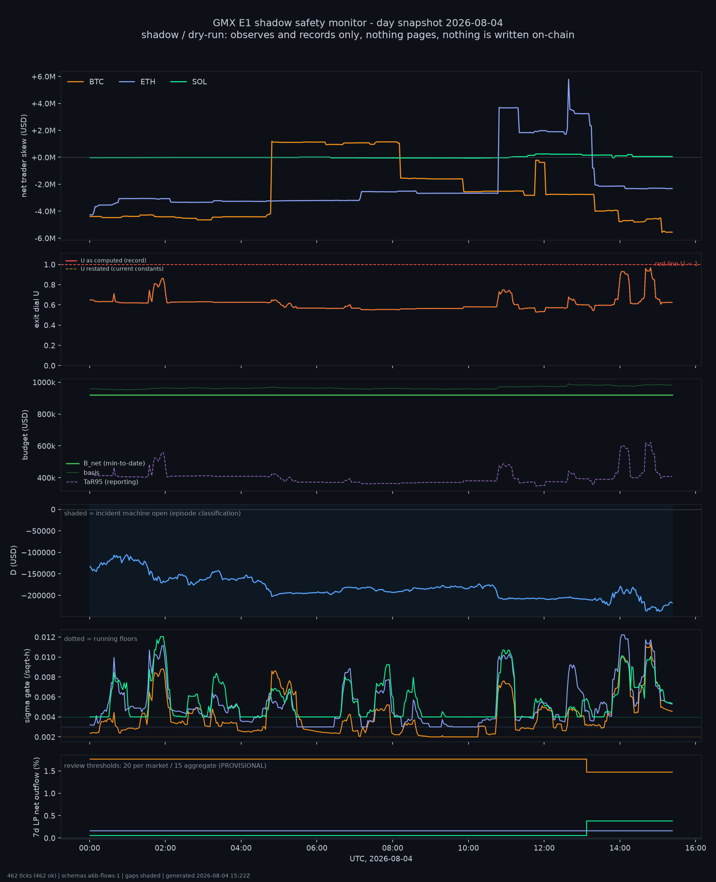This screenshot has width=716, height=882.
Task: Select the 'basis' legend label
Action: tap(92, 472)
